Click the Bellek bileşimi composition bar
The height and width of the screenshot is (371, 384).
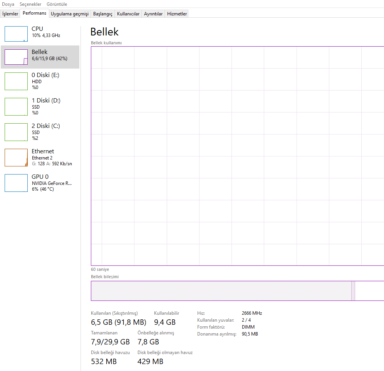221,291
